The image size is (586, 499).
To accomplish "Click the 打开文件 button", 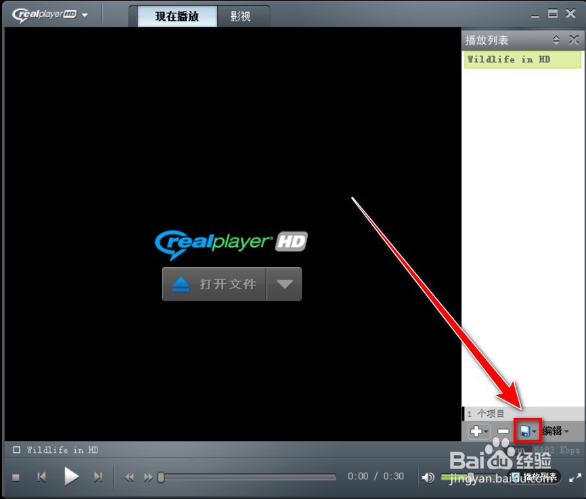I will (215, 284).
